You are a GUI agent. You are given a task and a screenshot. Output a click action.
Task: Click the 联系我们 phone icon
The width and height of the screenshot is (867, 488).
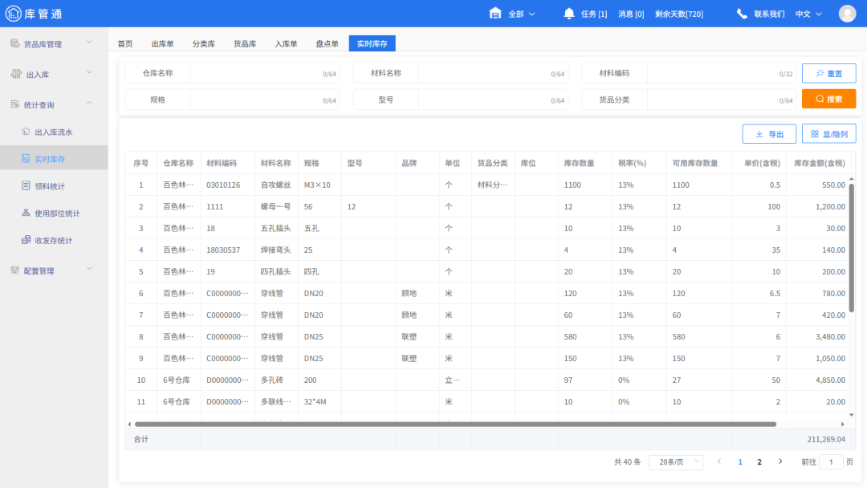[743, 13]
